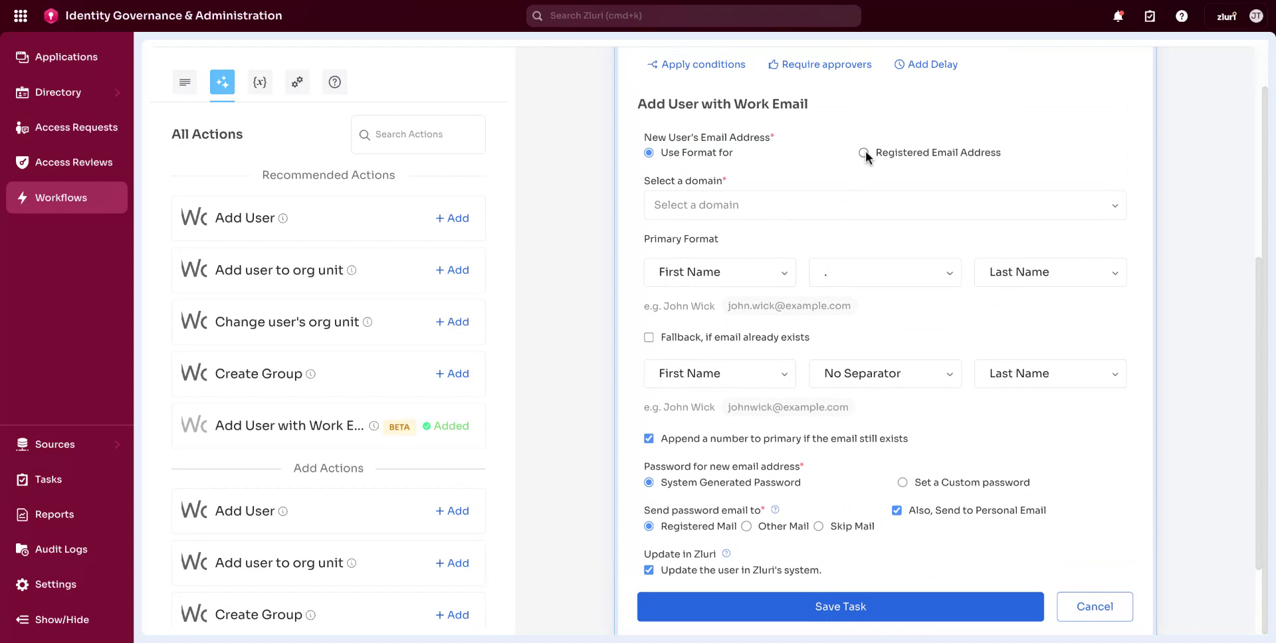Image resolution: width=1276 pixels, height=643 pixels.
Task: Open the workflow settings gears icon
Action: 296,82
